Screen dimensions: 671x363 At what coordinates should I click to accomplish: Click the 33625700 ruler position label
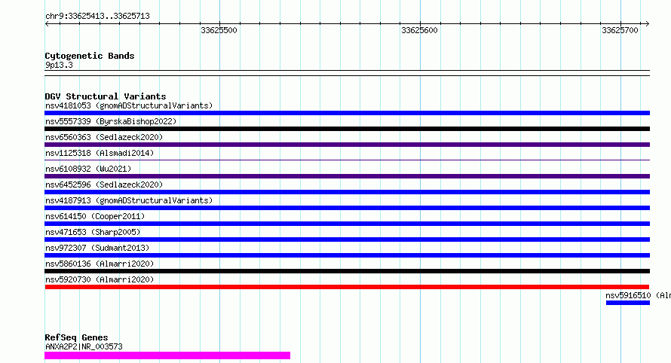point(620,30)
